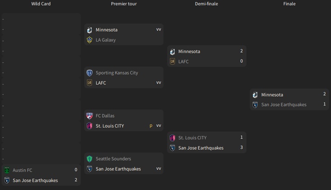This screenshot has width=331, height=190.
Task: Select the Finale round header
Action: tap(289, 4)
